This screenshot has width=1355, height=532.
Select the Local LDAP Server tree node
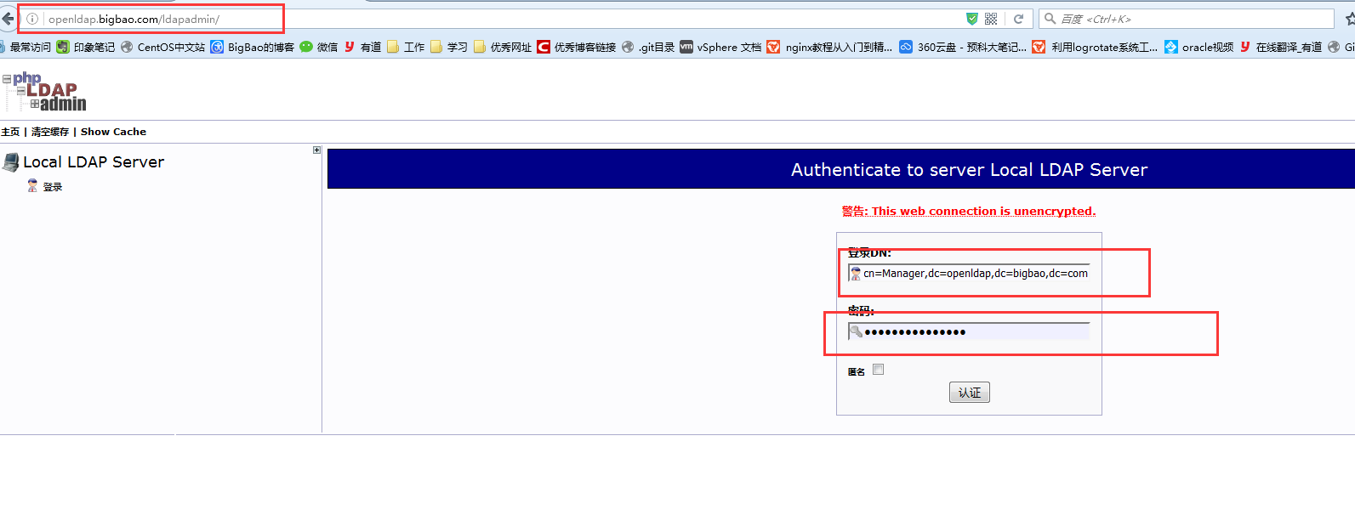click(x=94, y=162)
